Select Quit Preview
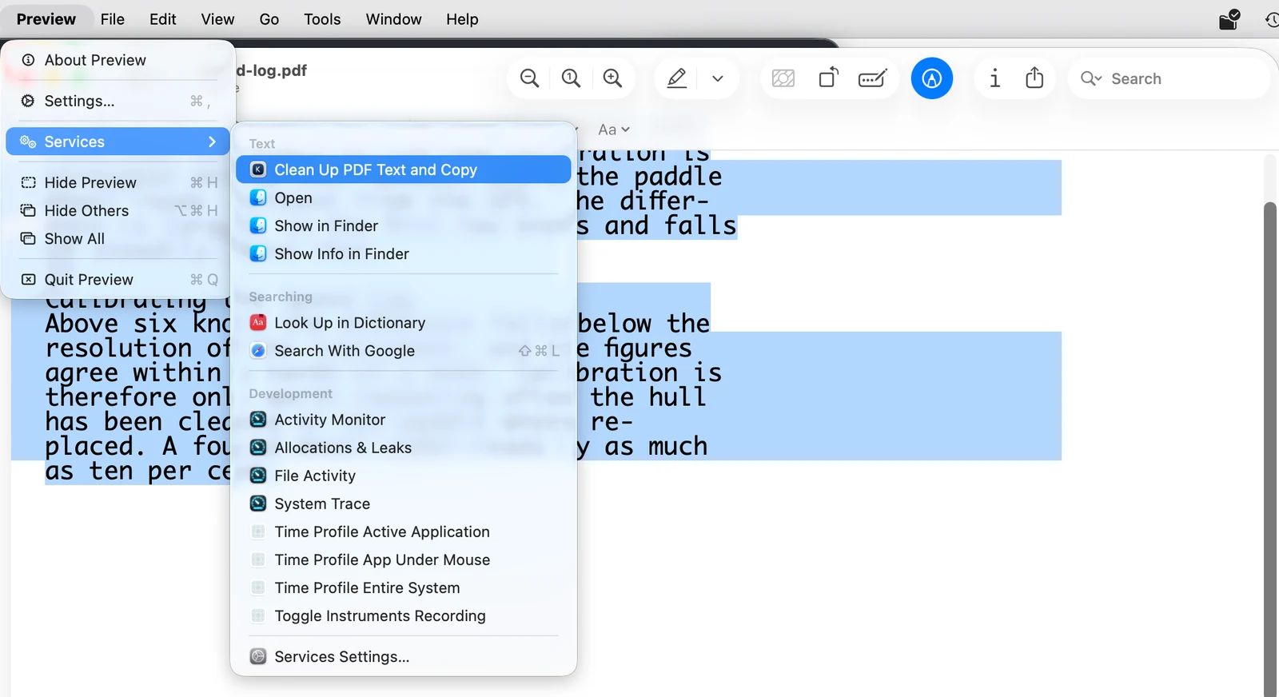 click(x=118, y=279)
